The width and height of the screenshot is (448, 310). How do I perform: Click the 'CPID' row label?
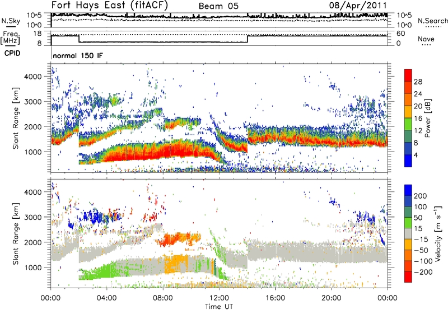12,53
